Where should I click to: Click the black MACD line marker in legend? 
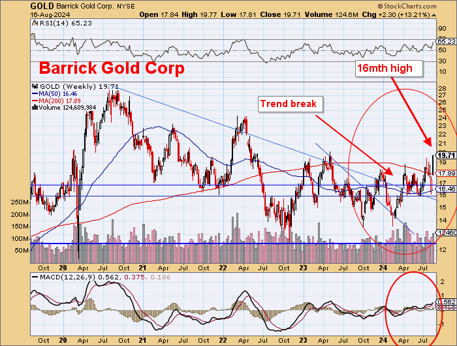(35, 277)
